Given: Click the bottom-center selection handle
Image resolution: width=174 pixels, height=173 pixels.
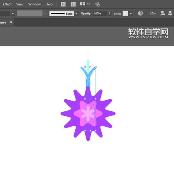Looking at the screenshot, I should point(90,131).
